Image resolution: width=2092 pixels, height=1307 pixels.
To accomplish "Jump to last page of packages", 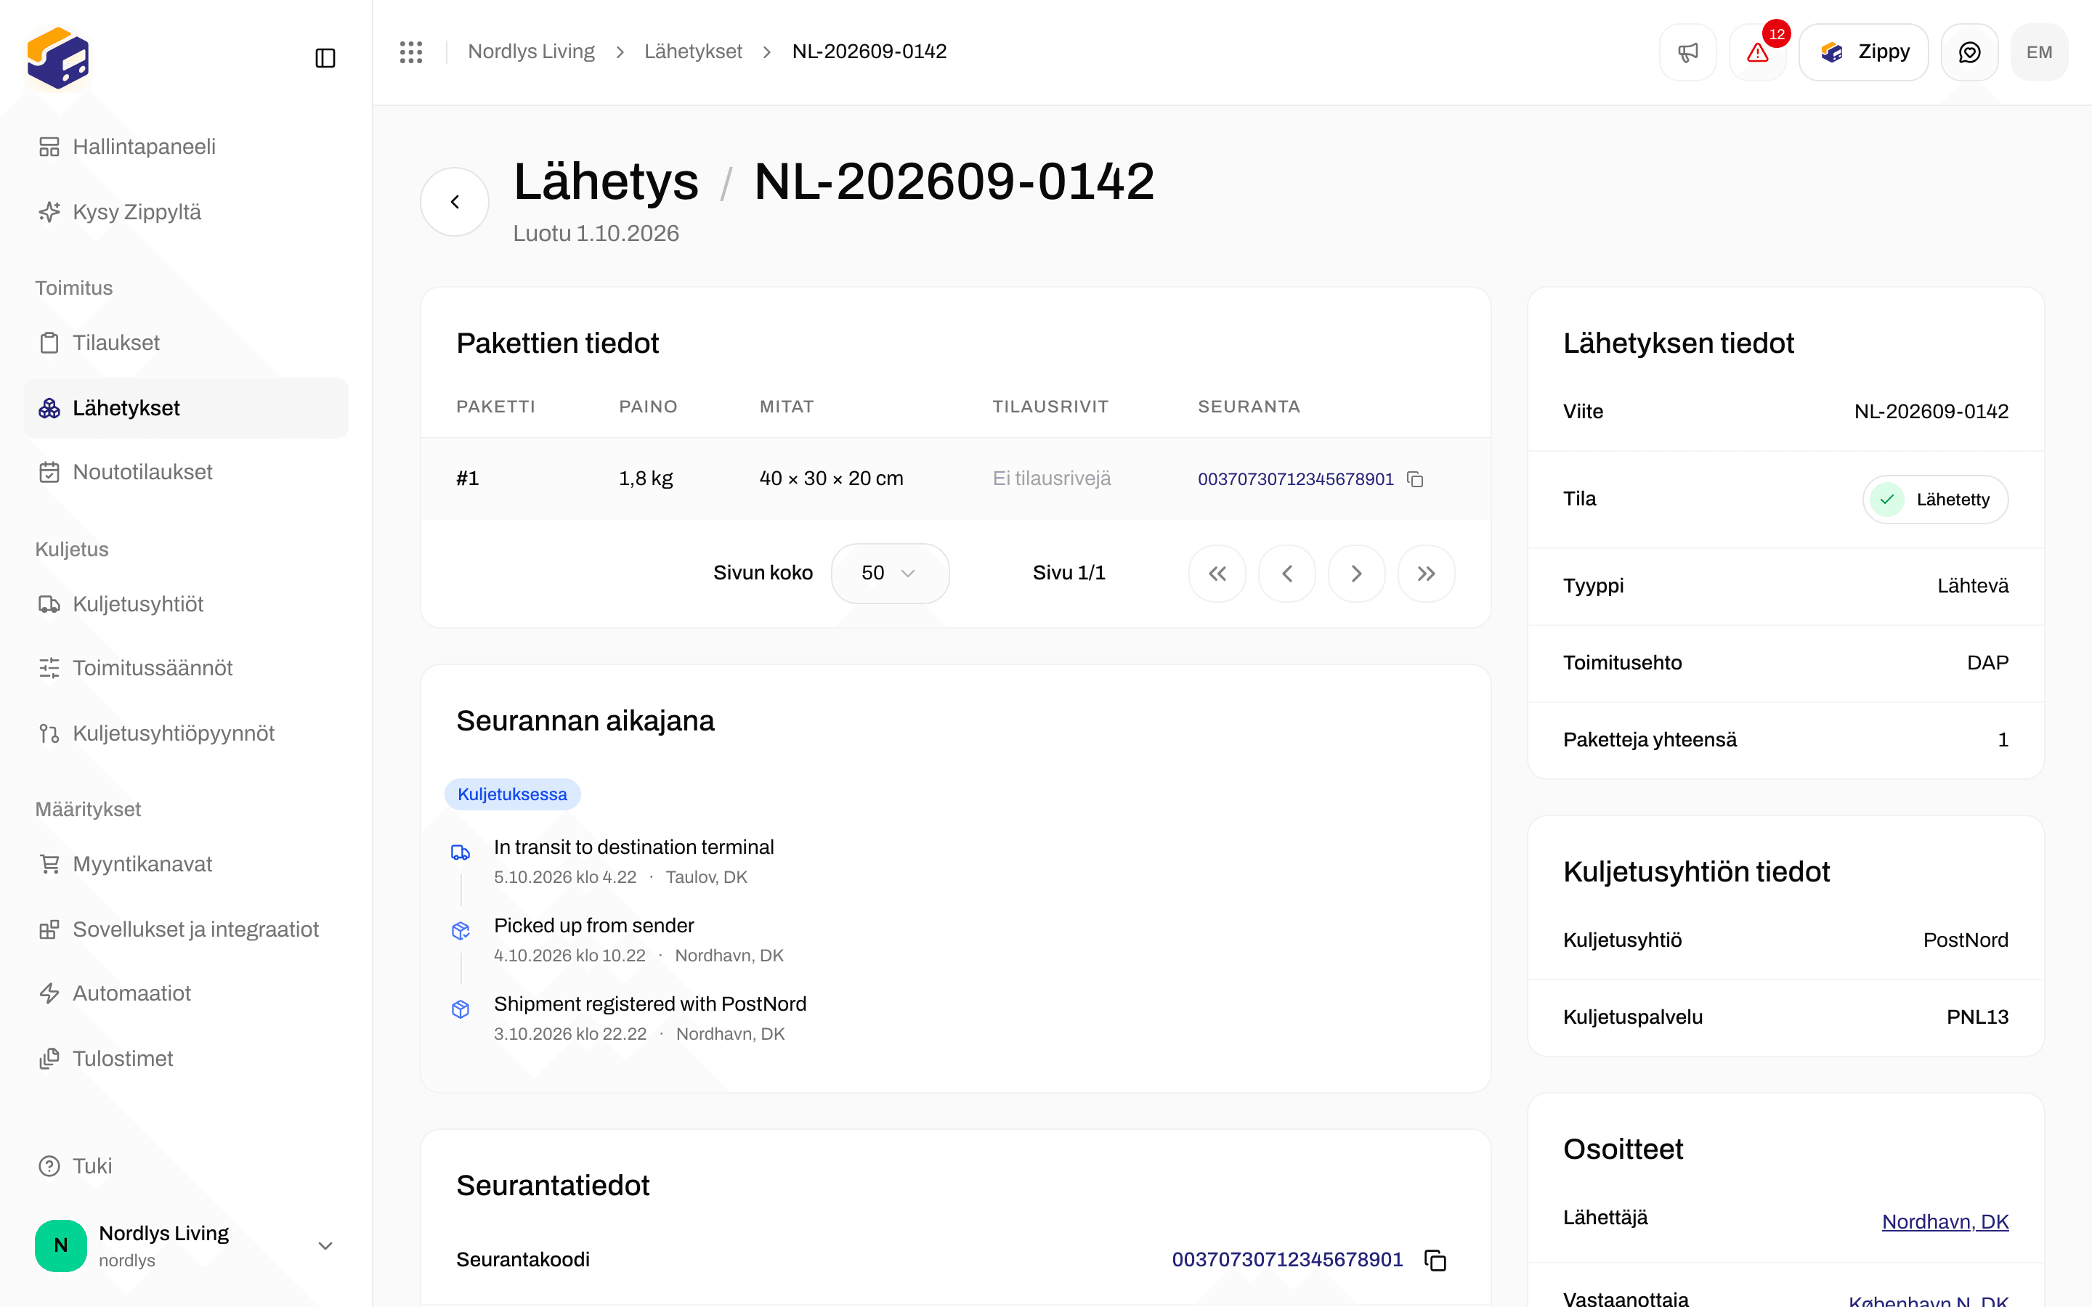I will 1427,573.
